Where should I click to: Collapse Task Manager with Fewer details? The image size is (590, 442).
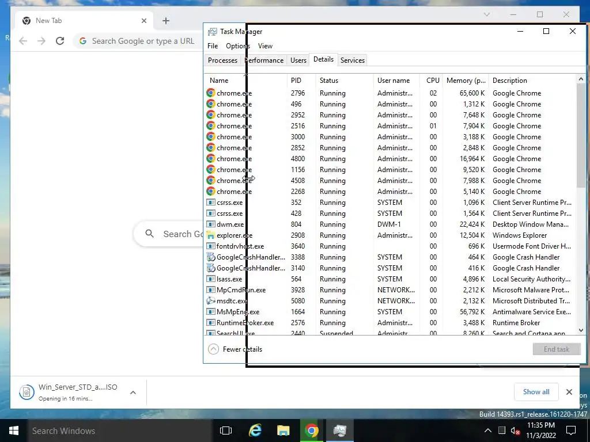[235, 349]
